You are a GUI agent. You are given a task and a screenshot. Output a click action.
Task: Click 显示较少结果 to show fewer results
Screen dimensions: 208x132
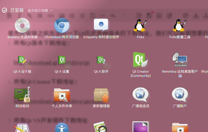[38, 10]
